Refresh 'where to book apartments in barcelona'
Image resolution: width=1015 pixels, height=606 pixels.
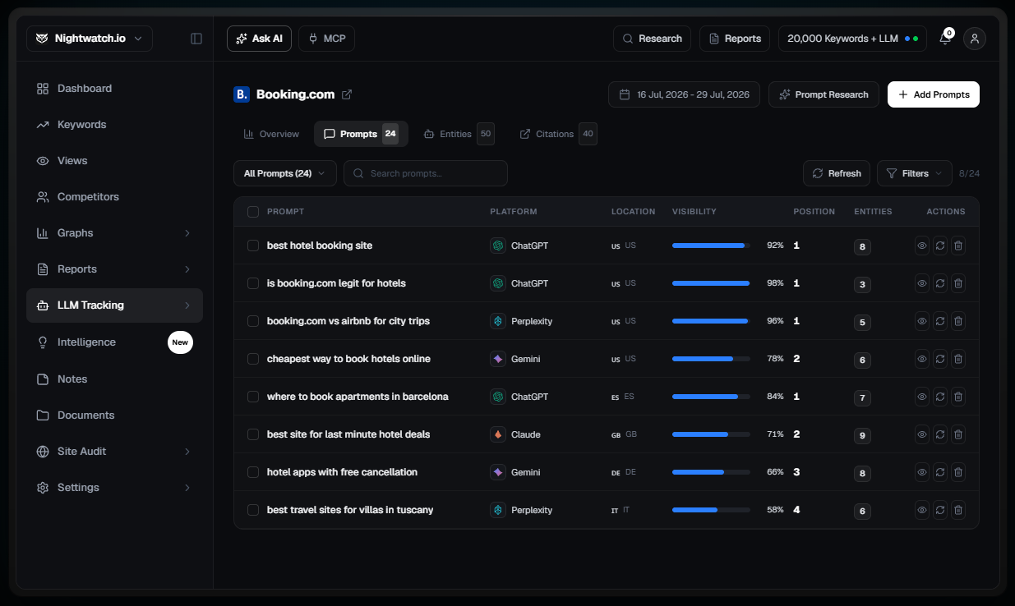coord(940,397)
